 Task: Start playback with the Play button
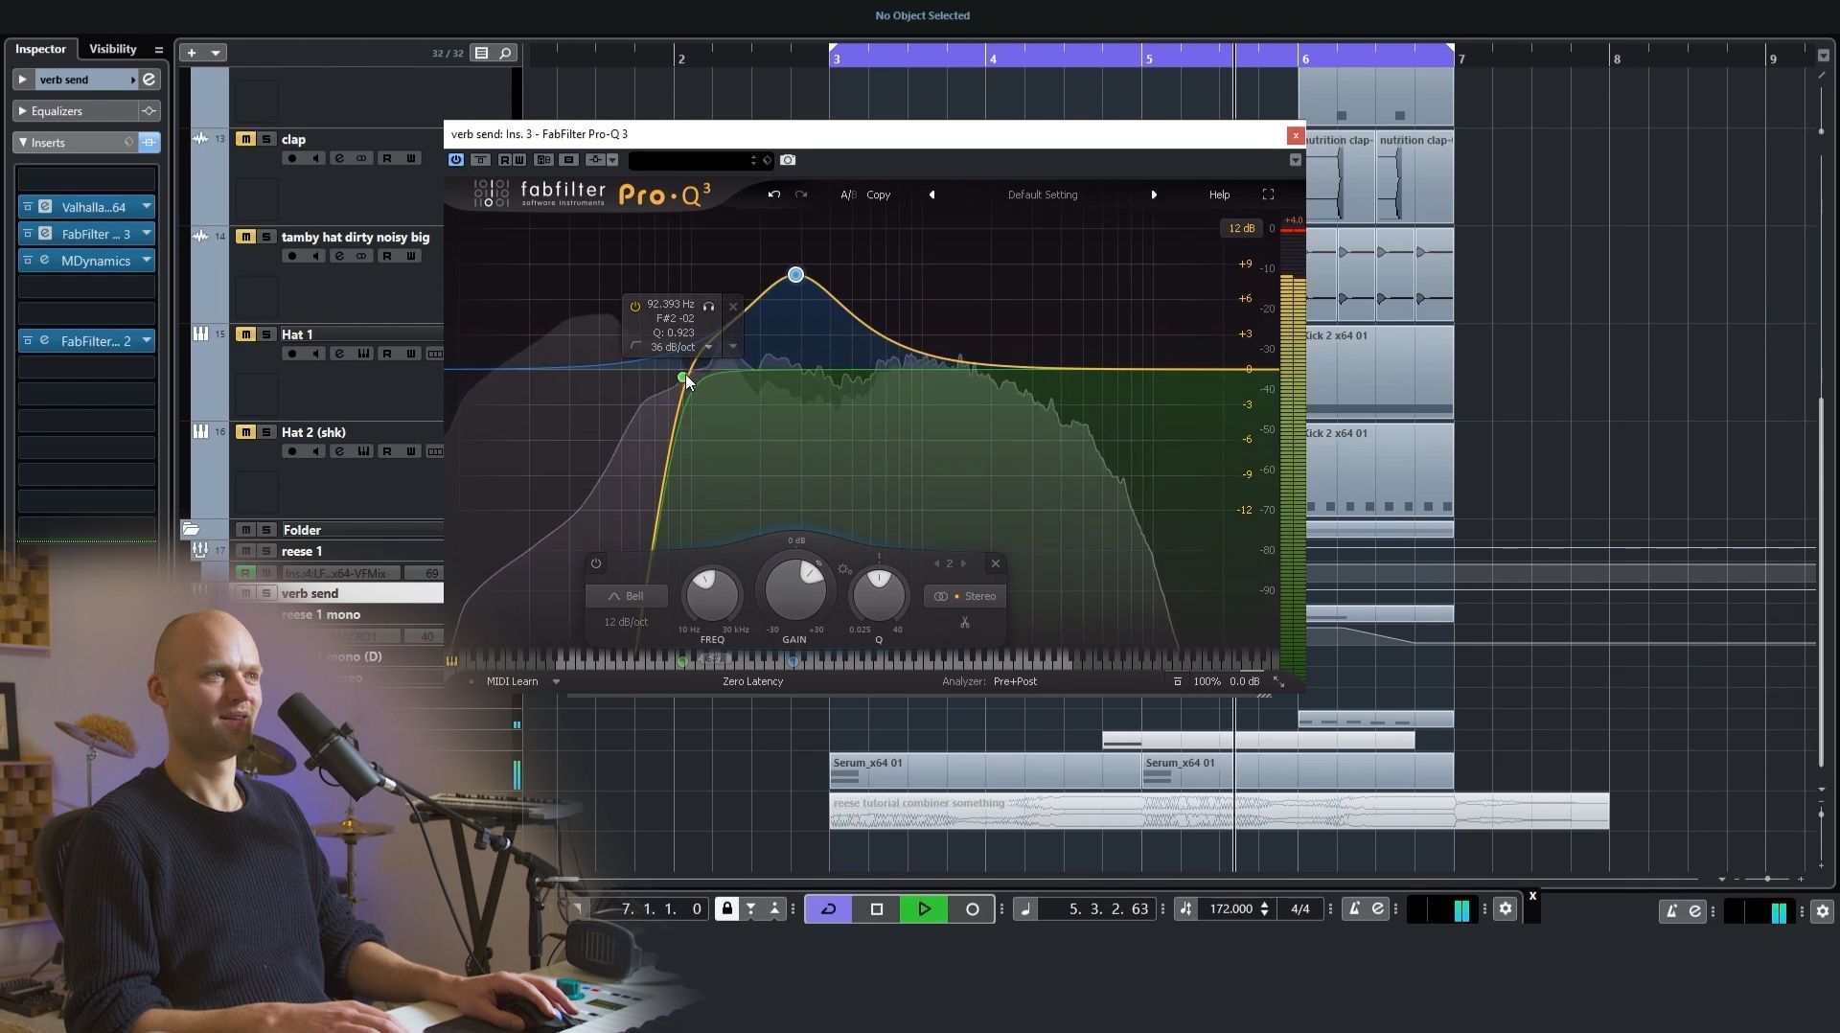[924, 908]
